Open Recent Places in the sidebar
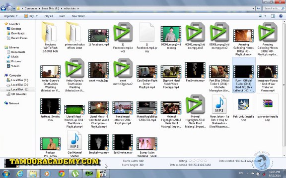 coord(17,38)
